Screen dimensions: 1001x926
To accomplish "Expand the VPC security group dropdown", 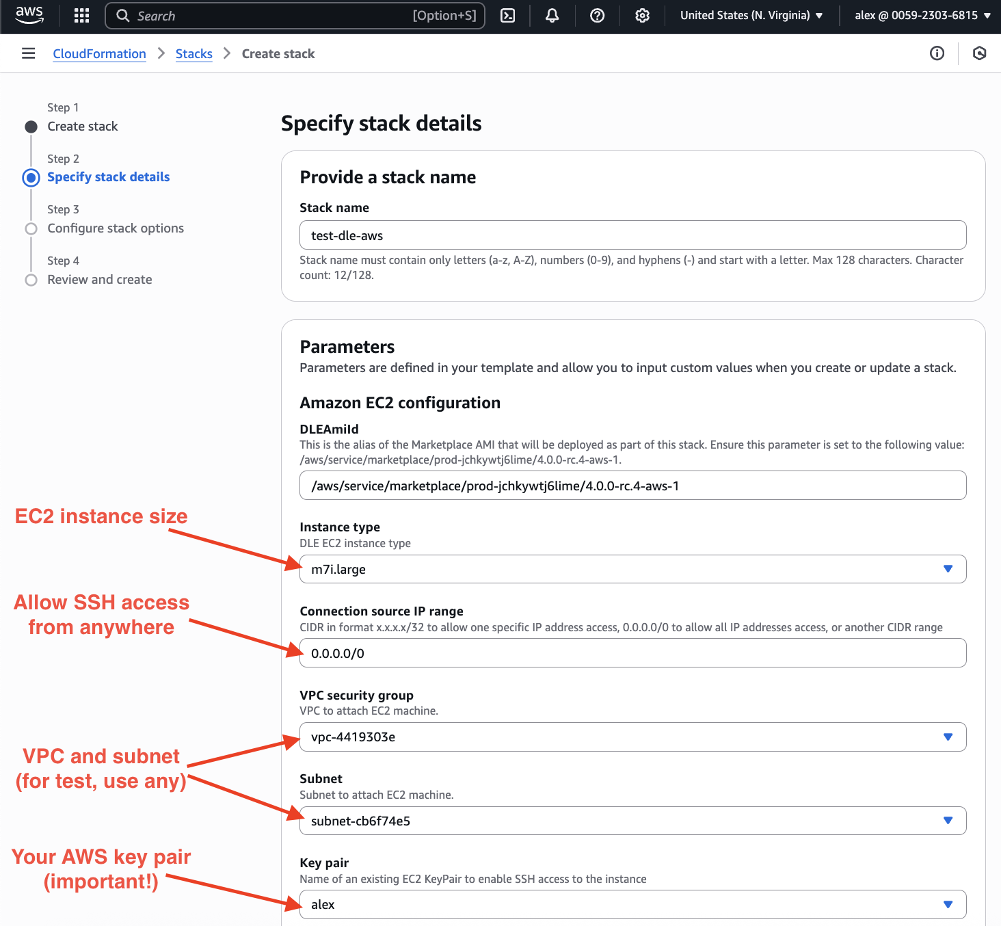I will [x=632, y=737].
